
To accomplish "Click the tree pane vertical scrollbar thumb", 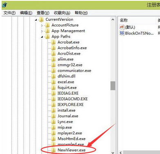I will [113, 86].
